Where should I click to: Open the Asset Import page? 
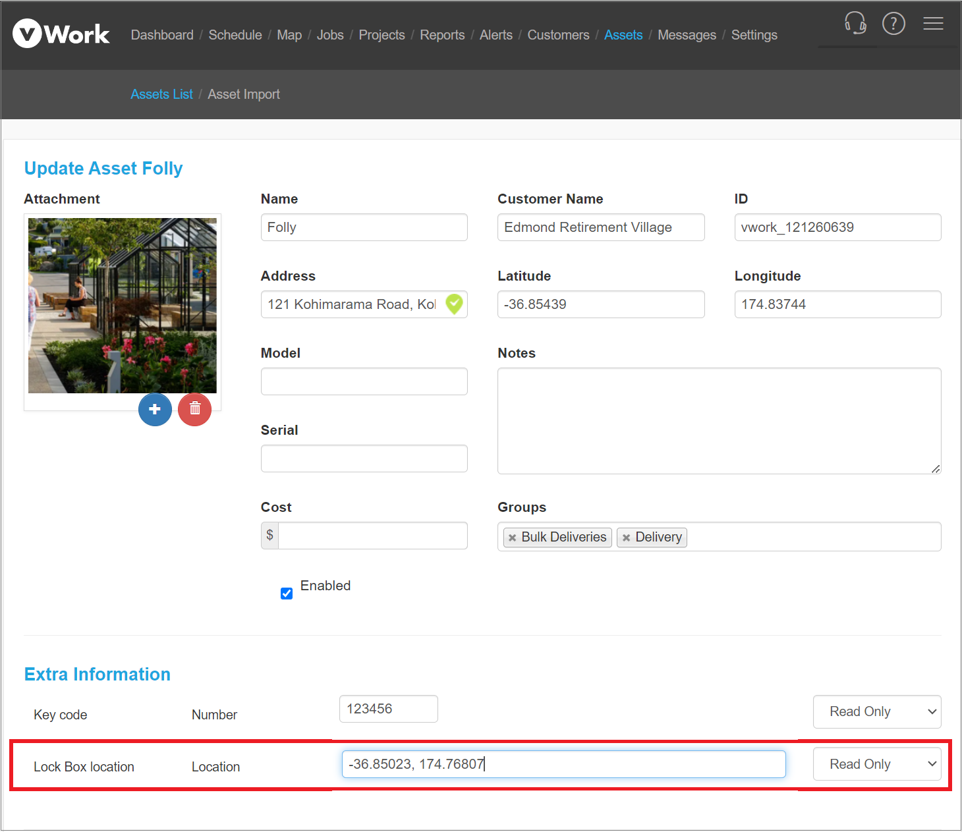243,94
